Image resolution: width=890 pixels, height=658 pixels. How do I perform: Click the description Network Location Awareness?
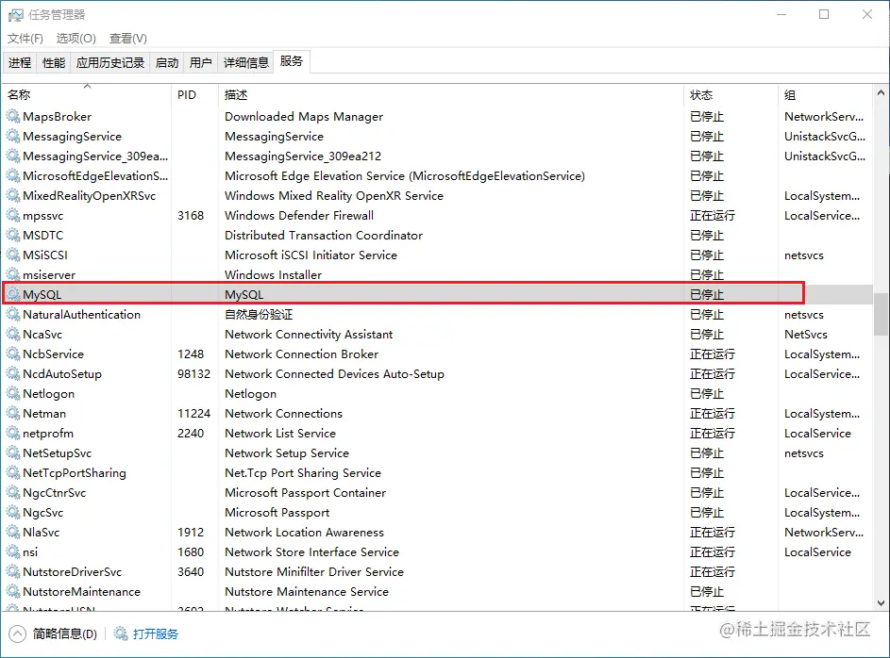[x=304, y=533]
